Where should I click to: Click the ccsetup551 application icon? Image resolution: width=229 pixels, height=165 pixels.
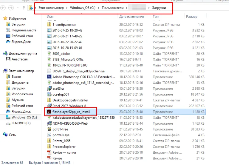[49, 94]
